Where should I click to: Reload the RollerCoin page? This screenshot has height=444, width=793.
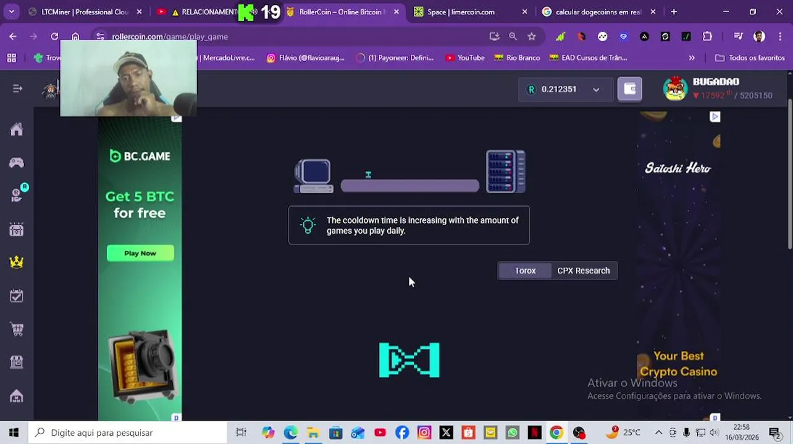(x=54, y=36)
